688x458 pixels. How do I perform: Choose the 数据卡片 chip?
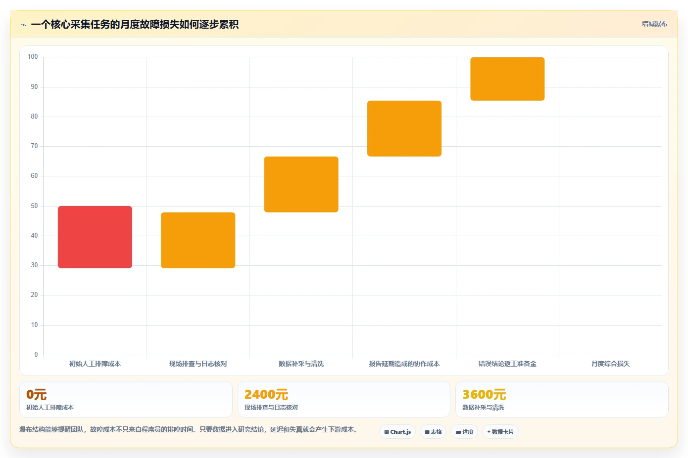pyautogui.click(x=500, y=432)
